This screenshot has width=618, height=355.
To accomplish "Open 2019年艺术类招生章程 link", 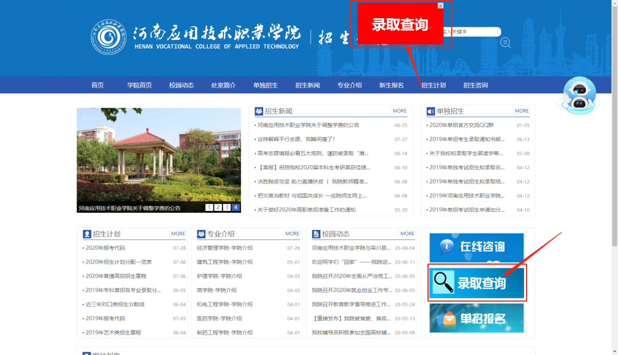I will point(113,333).
